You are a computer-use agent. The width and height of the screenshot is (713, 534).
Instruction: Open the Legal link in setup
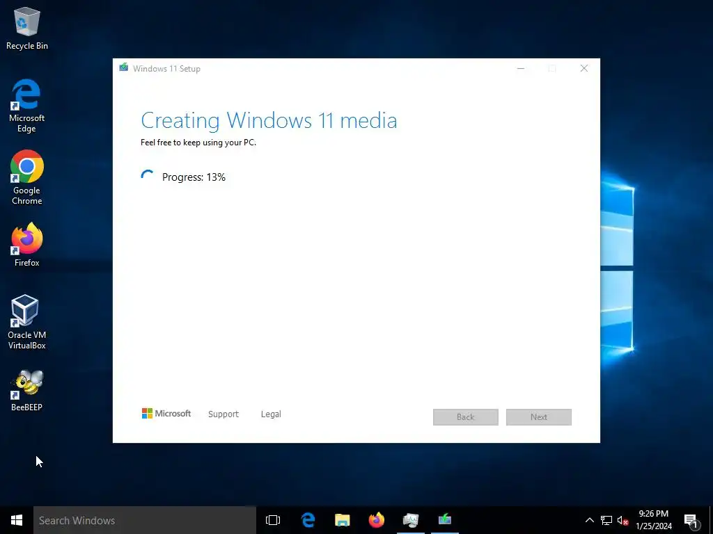(x=271, y=414)
